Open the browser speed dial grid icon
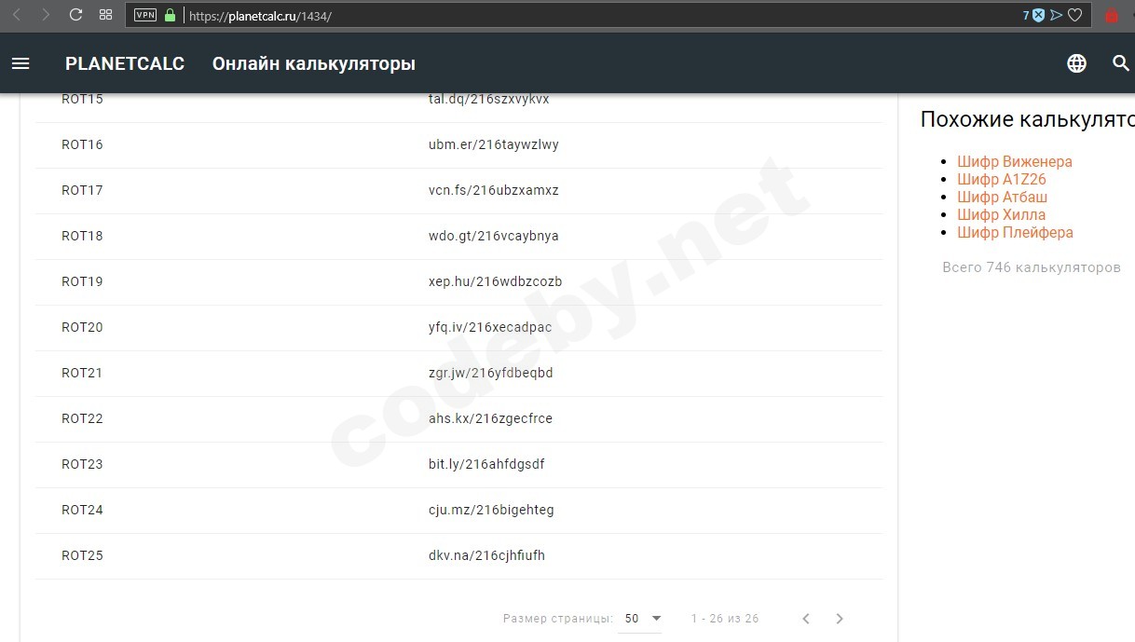 click(x=105, y=15)
